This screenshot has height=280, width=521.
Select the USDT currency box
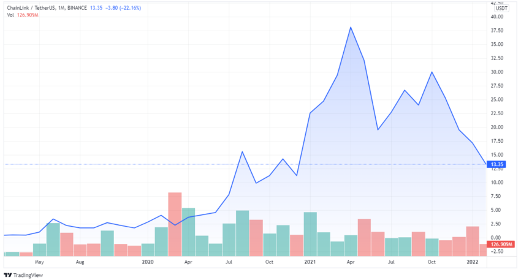click(501, 9)
